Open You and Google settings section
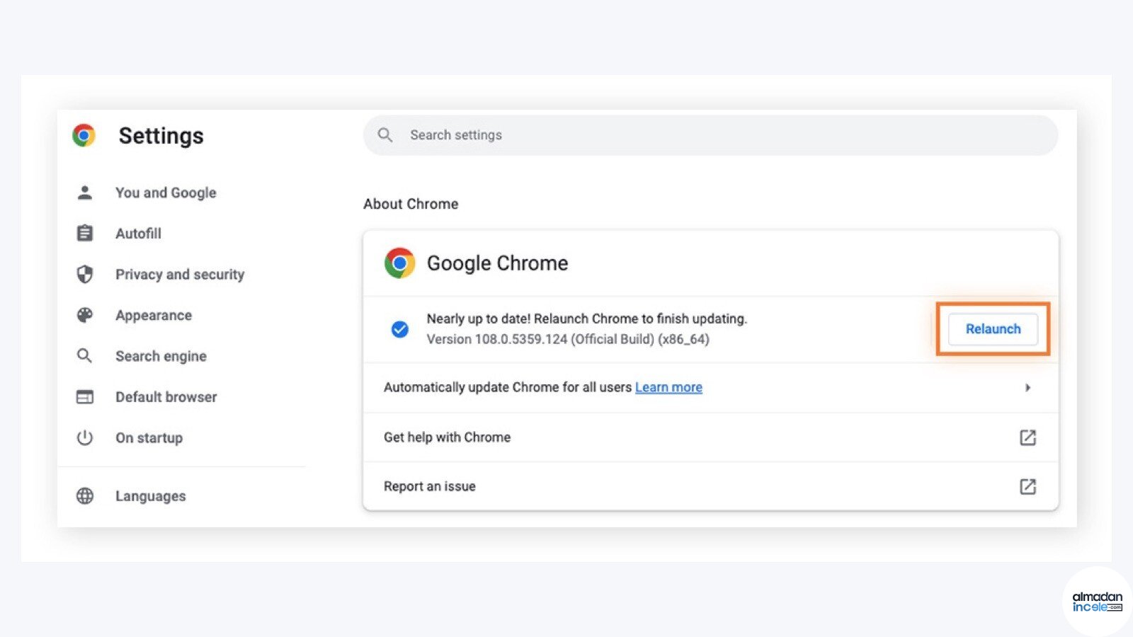1133x637 pixels. tap(166, 193)
